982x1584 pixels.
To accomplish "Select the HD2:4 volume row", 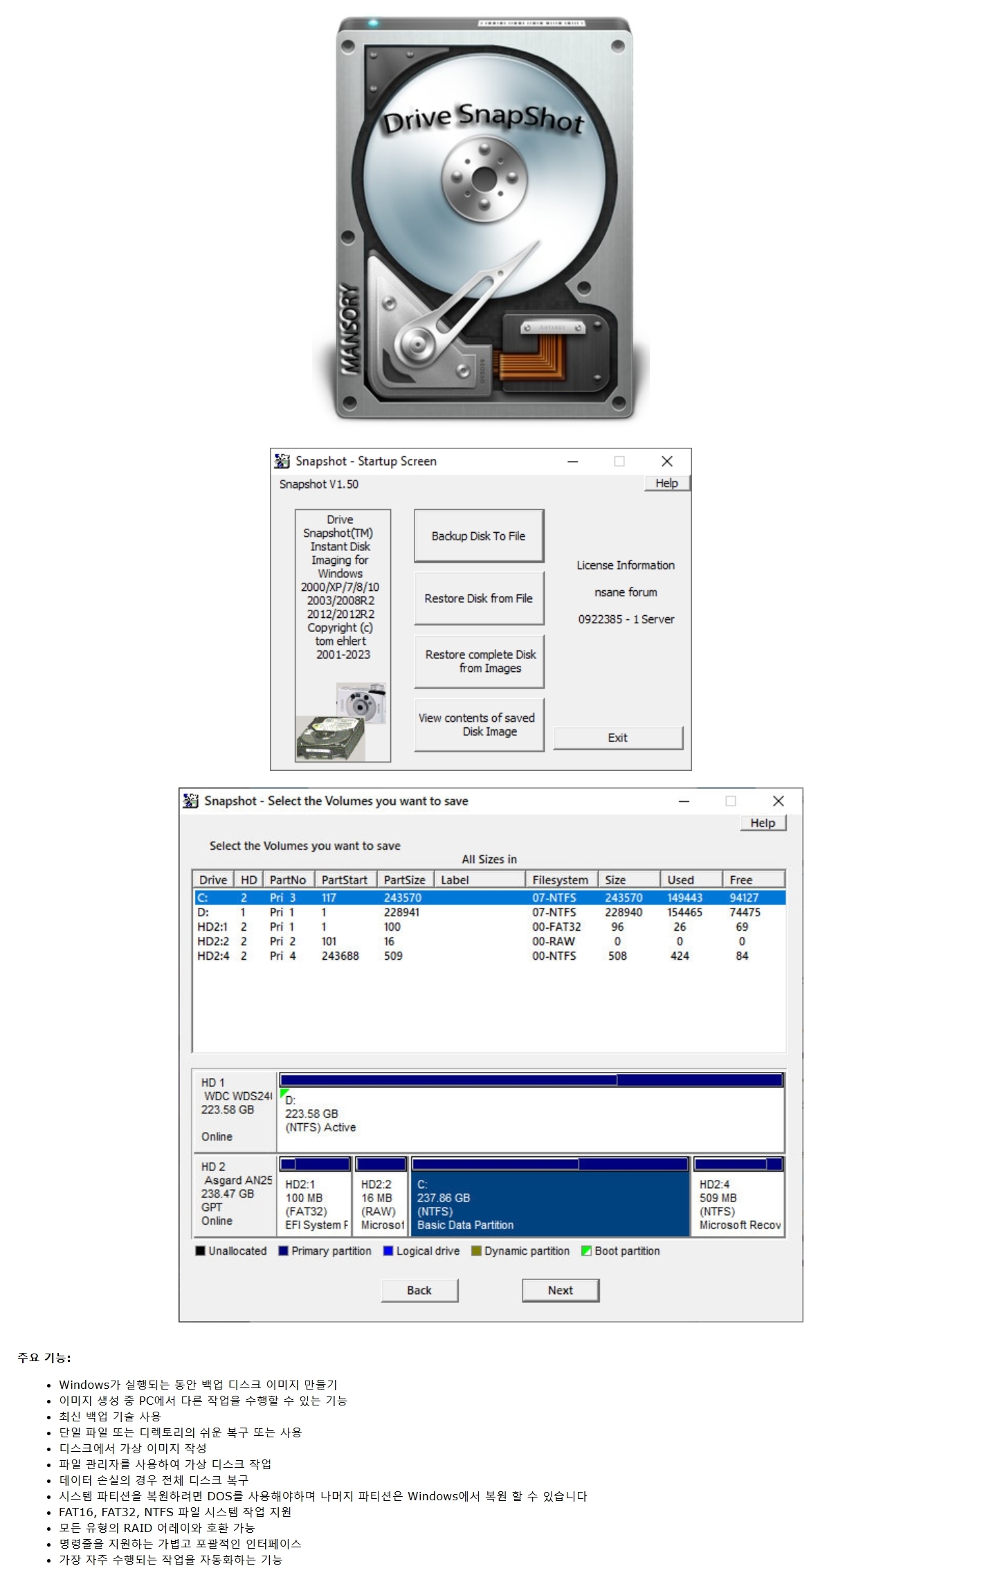I will [x=489, y=956].
